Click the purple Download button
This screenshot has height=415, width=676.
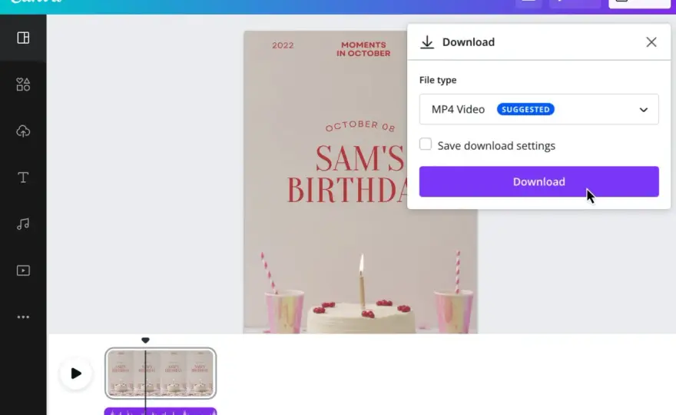pyautogui.click(x=539, y=181)
